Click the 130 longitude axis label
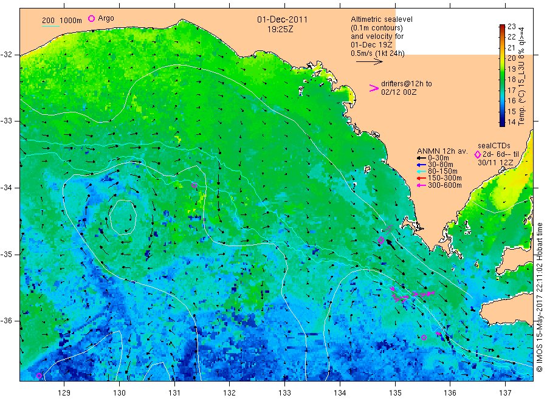Viewport: 547px width, 401px height. pyautogui.click(x=119, y=393)
